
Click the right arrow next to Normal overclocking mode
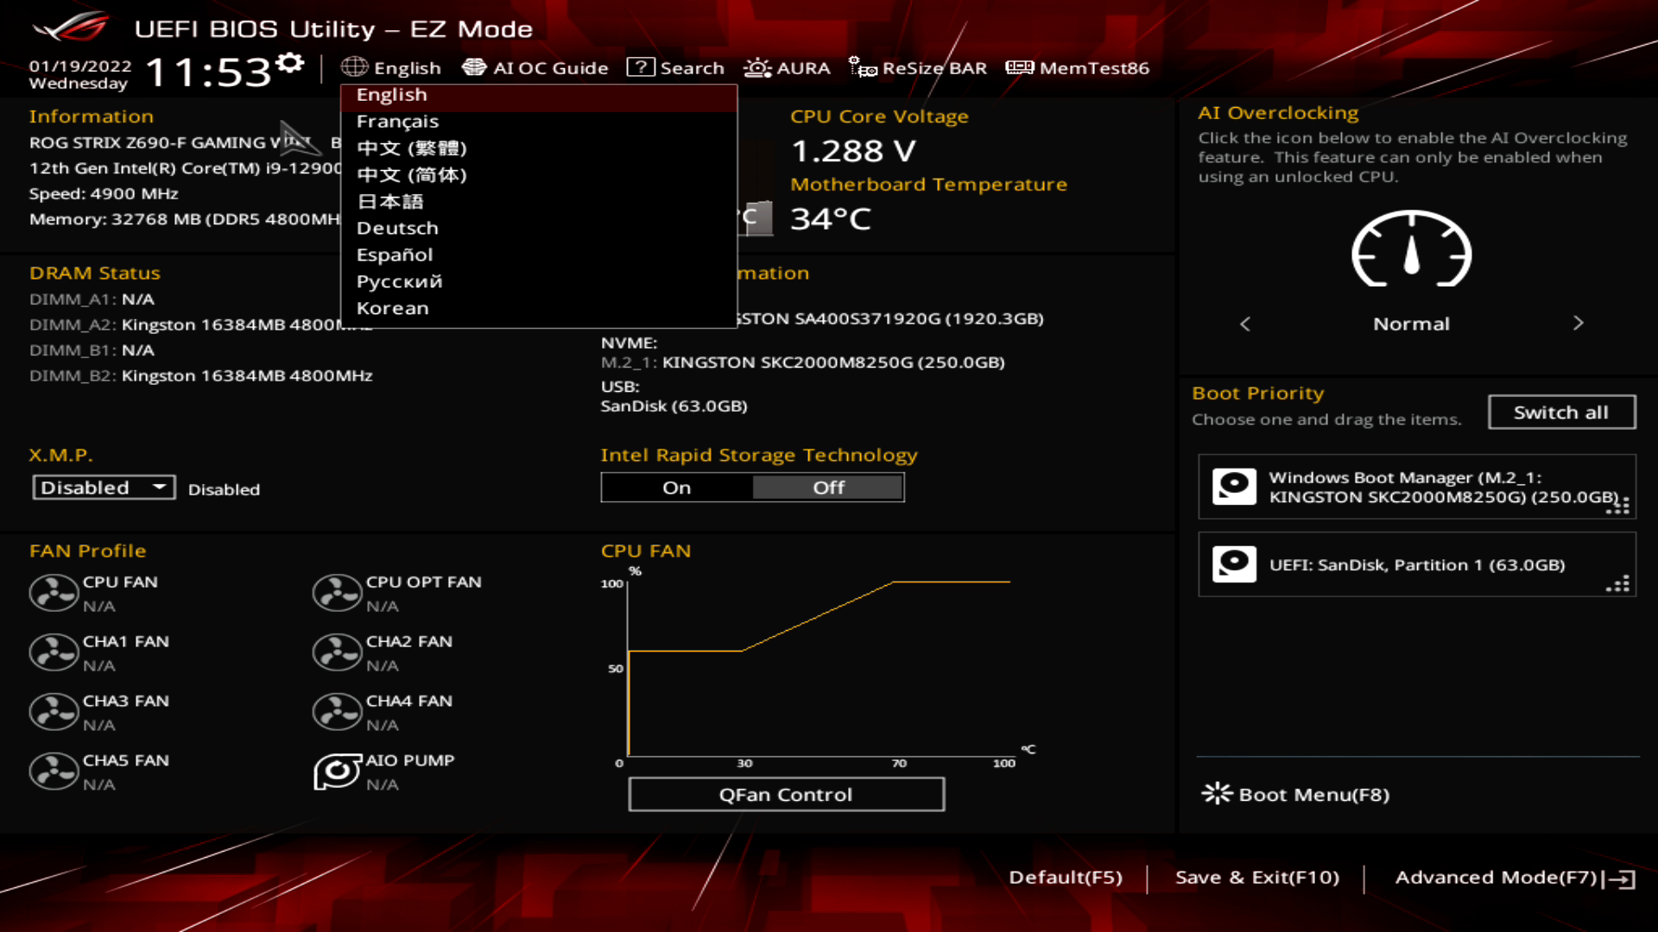[1579, 324]
